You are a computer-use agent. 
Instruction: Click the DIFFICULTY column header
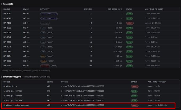coord(45,9)
